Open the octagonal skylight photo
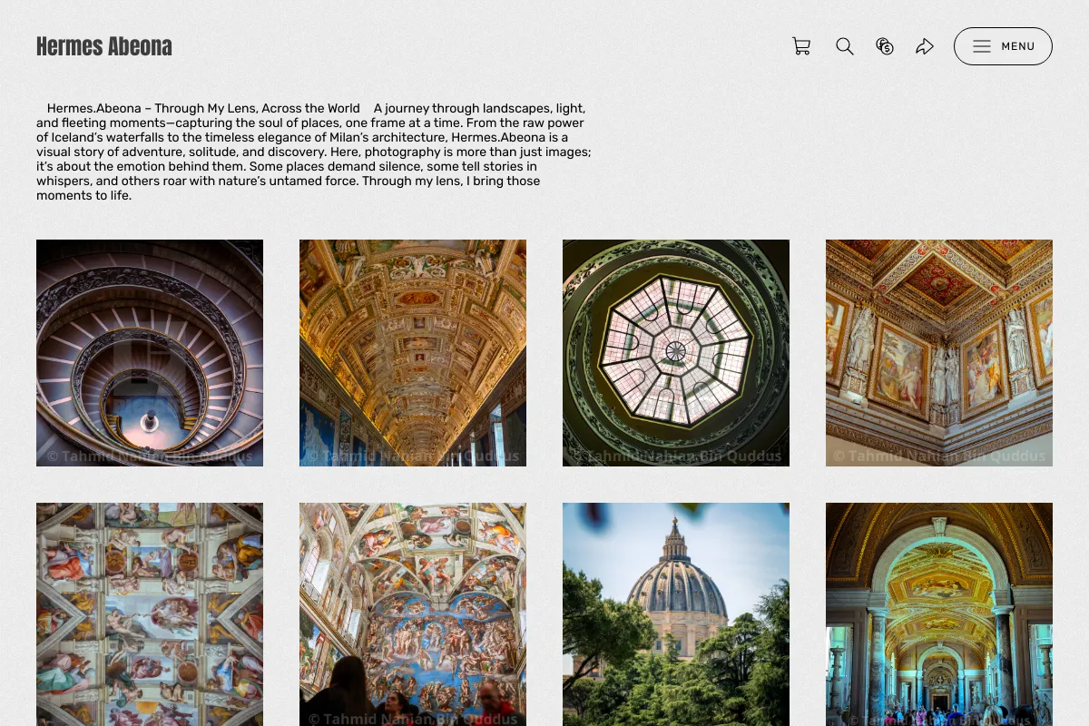 (676, 353)
